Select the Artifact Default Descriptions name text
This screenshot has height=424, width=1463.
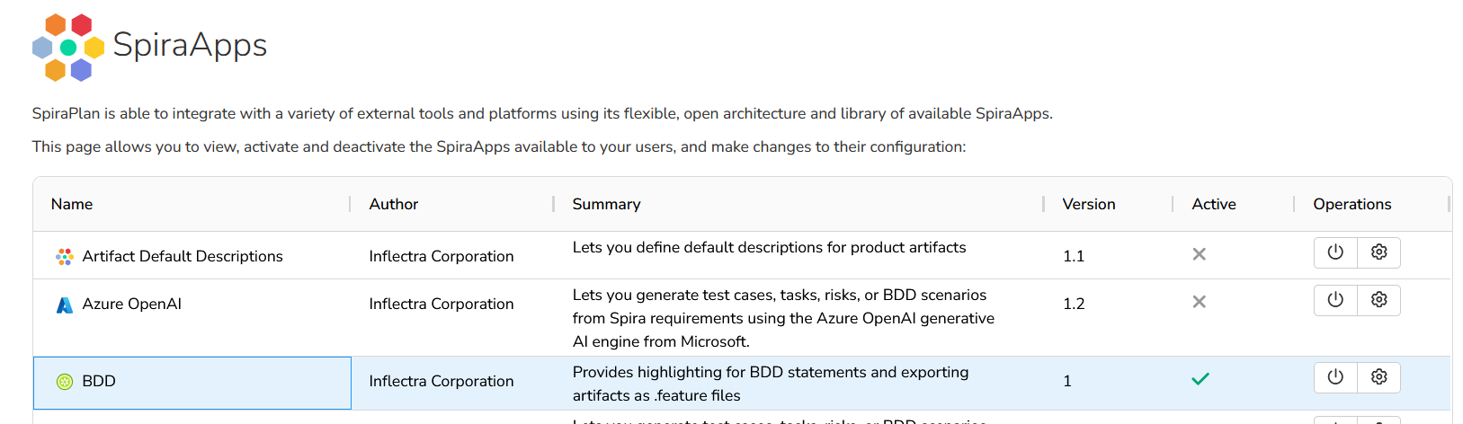(183, 257)
